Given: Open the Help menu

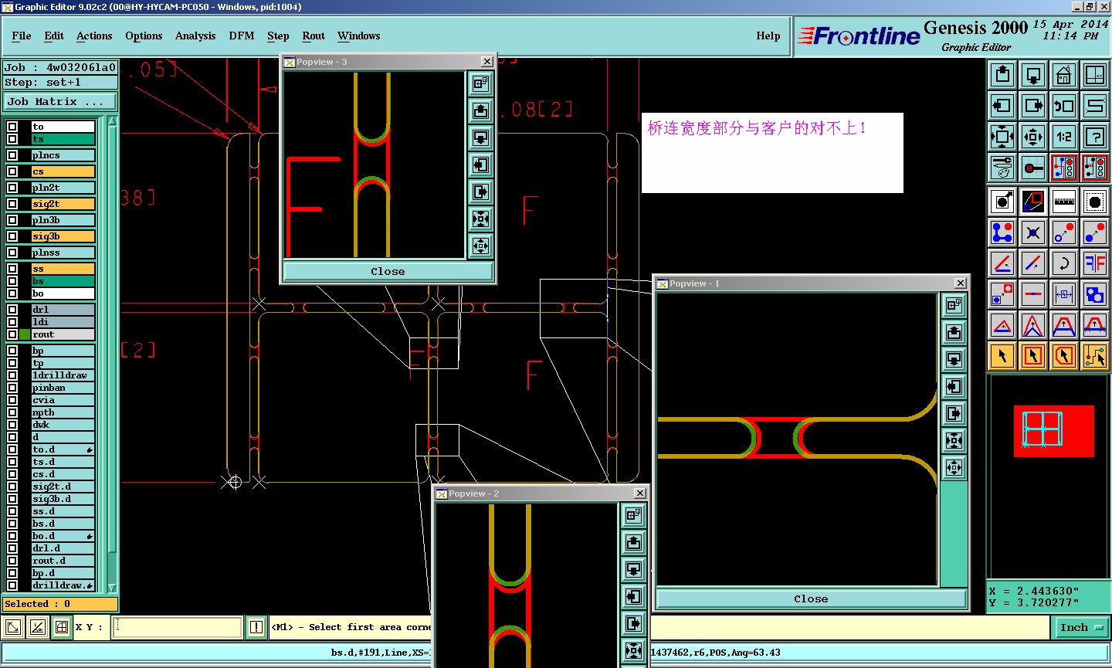Looking at the screenshot, I should [768, 36].
